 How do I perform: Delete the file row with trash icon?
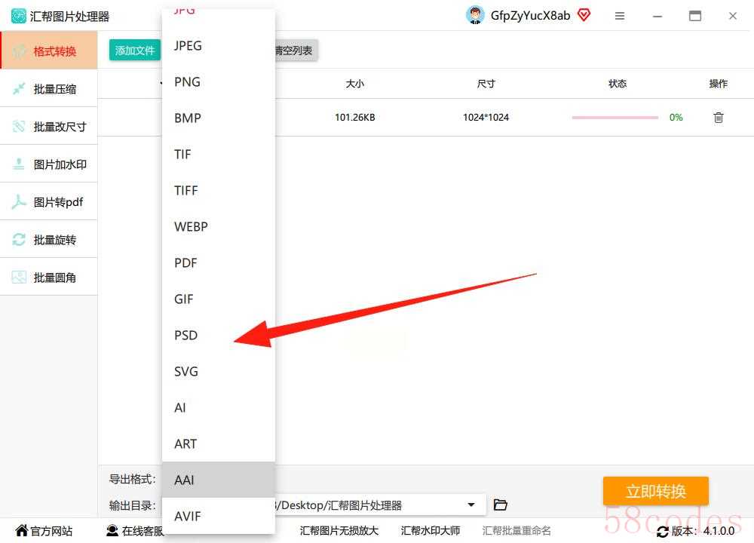click(x=719, y=118)
